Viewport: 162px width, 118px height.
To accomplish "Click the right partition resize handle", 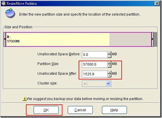I will (x=152, y=39).
